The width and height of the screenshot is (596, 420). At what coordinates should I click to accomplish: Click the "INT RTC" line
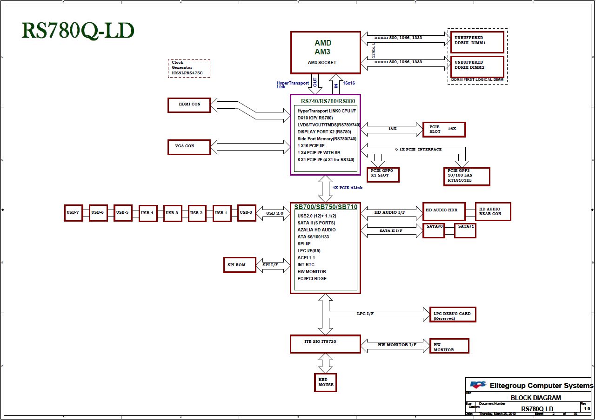306,264
